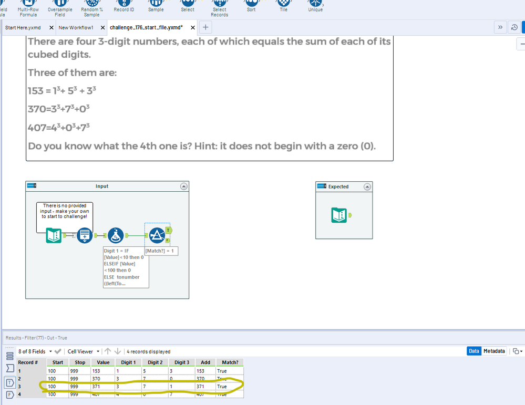Select the Filter tool on canvas
Image resolution: width=525 pixels, height=405 pixels.
coord(157,235)
